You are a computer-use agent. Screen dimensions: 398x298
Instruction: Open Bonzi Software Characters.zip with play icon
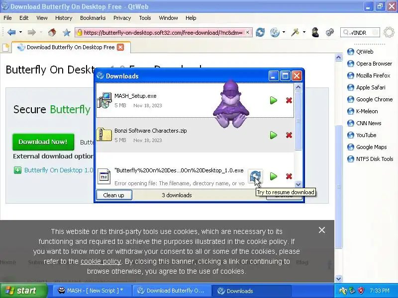click(x=273, y=135)
